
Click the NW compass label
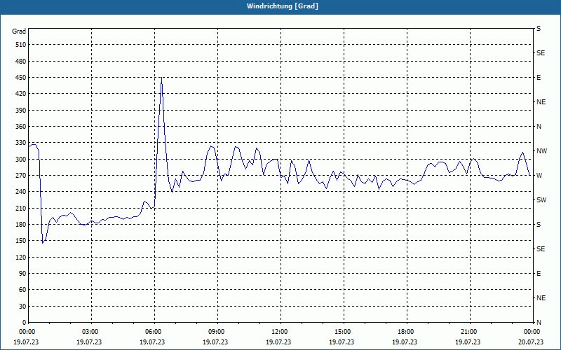tap(541, 151)
